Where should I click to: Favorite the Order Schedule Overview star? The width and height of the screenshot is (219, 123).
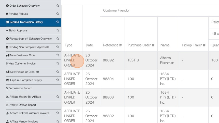pyautogui.click(x=58, y=6)
